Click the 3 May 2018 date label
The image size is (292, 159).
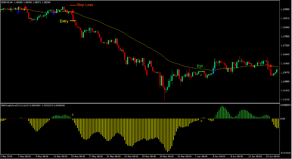pyautogui.click(x=7, y=156)
